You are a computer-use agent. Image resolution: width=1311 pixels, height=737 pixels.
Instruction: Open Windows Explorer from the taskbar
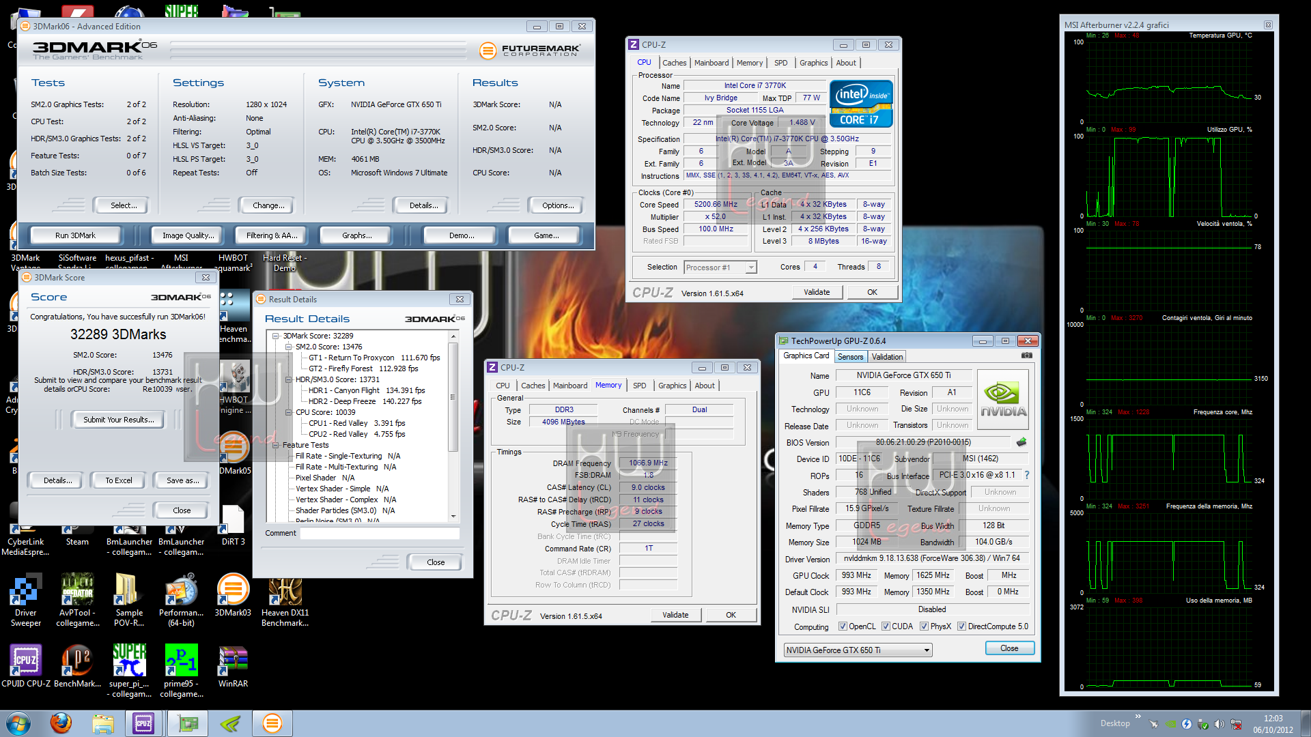click(x=103, y=723)
